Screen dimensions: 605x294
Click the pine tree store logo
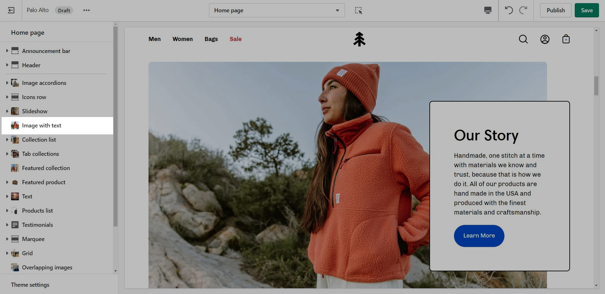pyautogui.click(x=359, y=39)
